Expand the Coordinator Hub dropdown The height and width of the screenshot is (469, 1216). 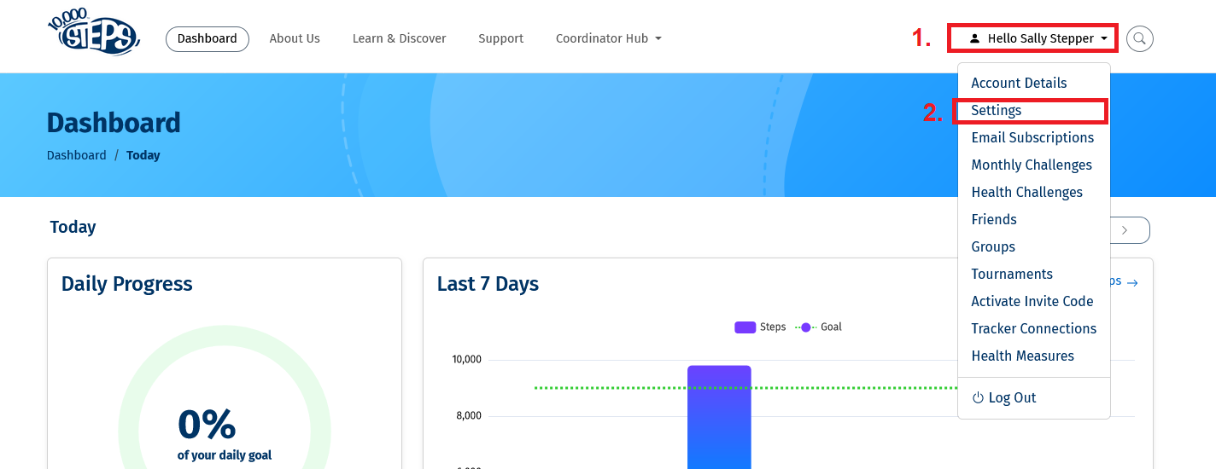point(608,38)
